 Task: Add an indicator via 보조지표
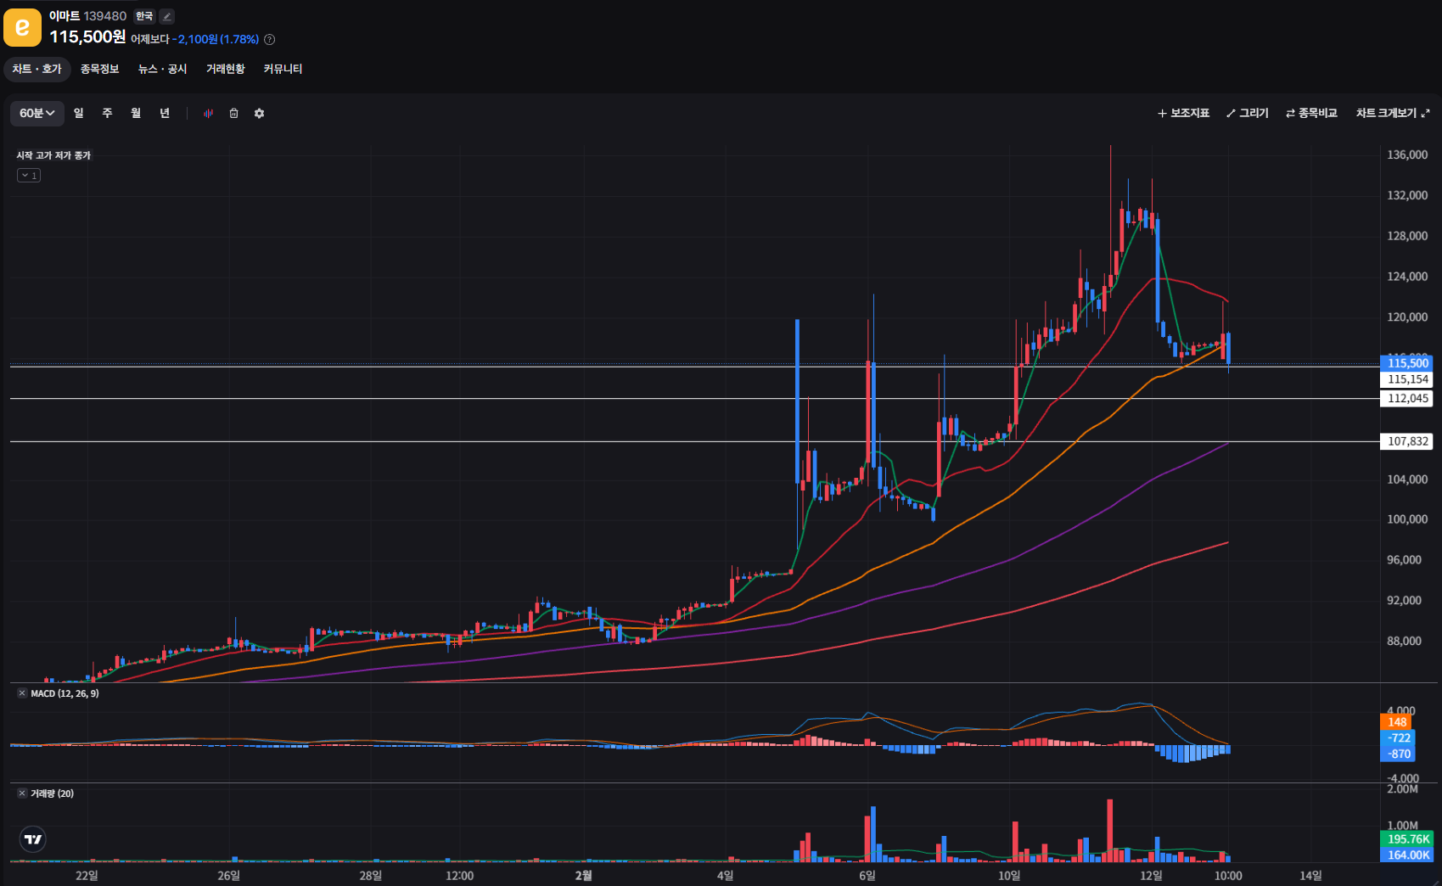click(x=1183, y=114)
